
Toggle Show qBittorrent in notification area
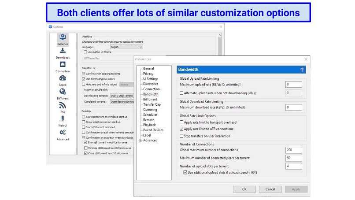pyautogui.click(x=85, y=142)
